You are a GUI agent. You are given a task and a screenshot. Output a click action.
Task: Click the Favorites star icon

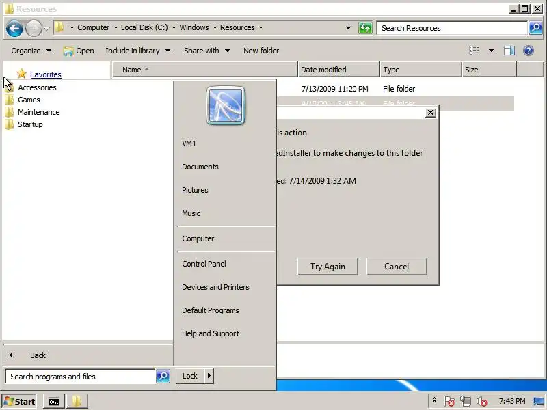(x=22, y=74)
